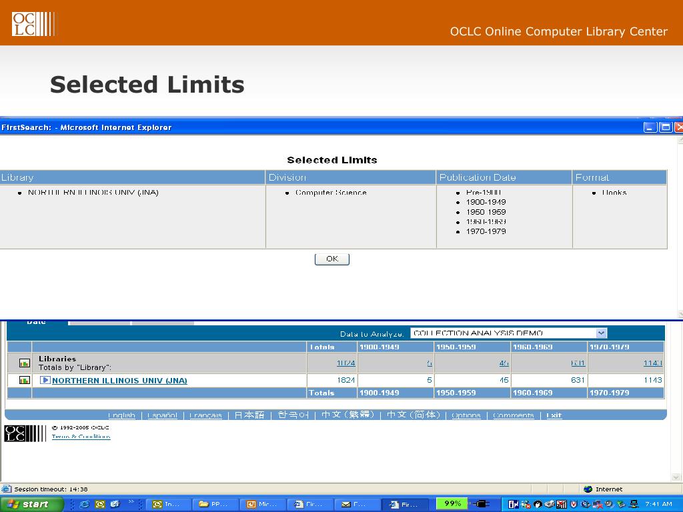Click the Session timeout status text
Viewport: 683px width, 512px height.
coord(51,489)
